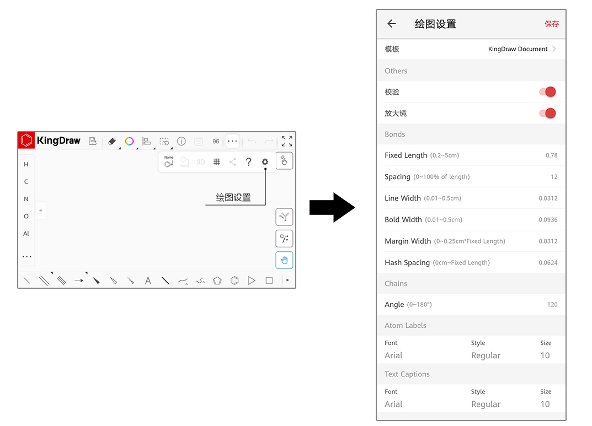Viewport: 592px width, 426px height.
Task: Select the text A tool
Action: [x=148, y=281]
